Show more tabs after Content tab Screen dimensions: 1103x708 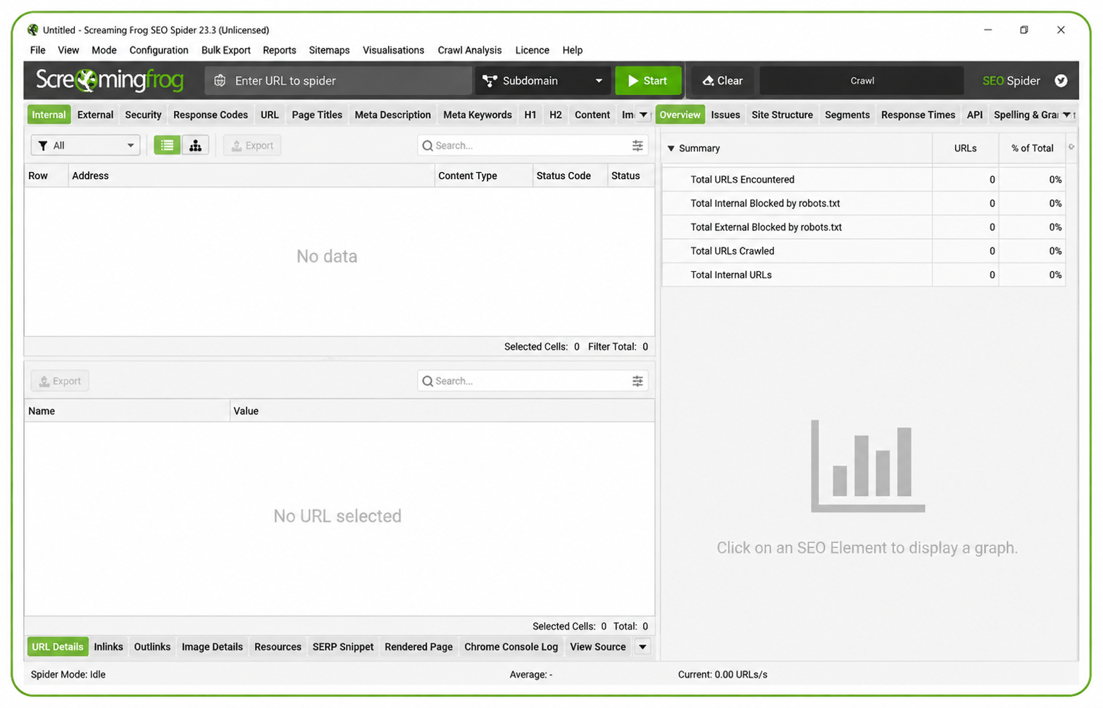(643, 115)
